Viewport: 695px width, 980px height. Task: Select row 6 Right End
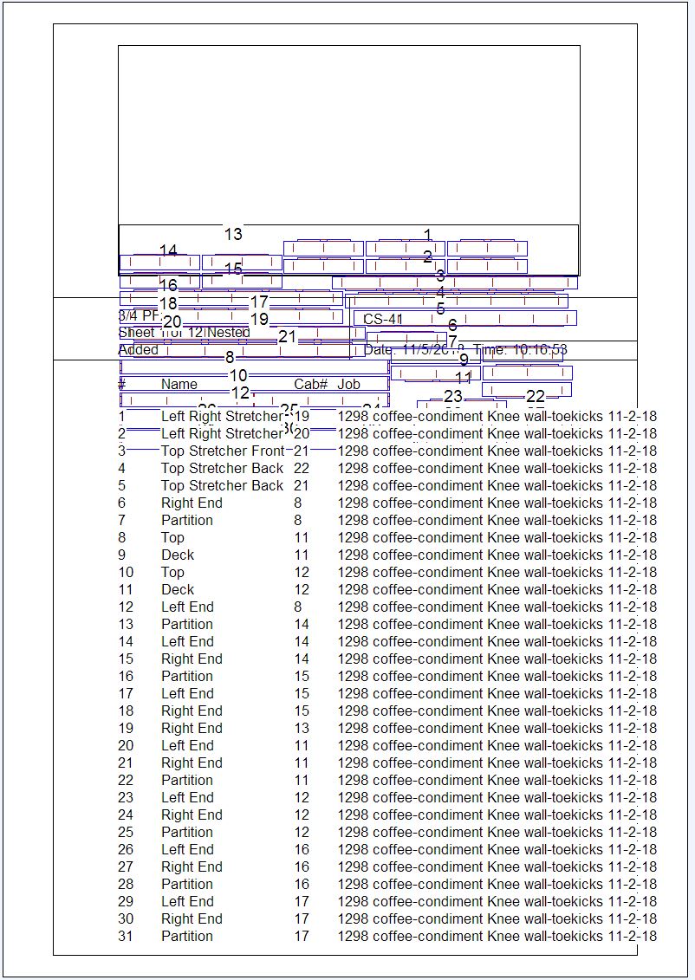point(192,503)
